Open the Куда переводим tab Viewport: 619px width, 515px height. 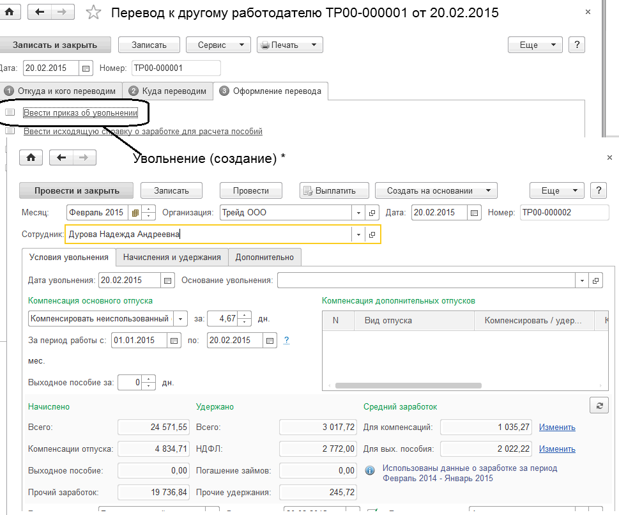(169, 91)
